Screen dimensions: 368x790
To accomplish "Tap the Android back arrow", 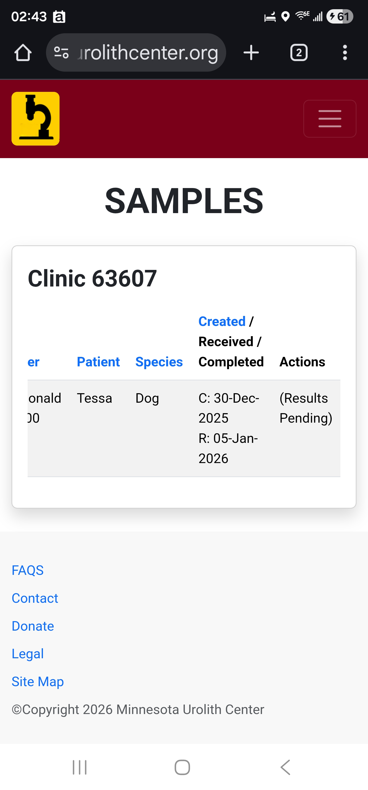I will click(285, 767).
